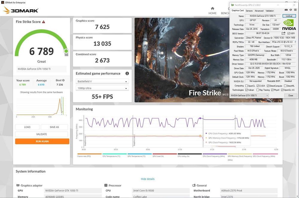299x198 pixels.
Task: Click the NVIDIA logo in GPU-Z
Action: 289,25
